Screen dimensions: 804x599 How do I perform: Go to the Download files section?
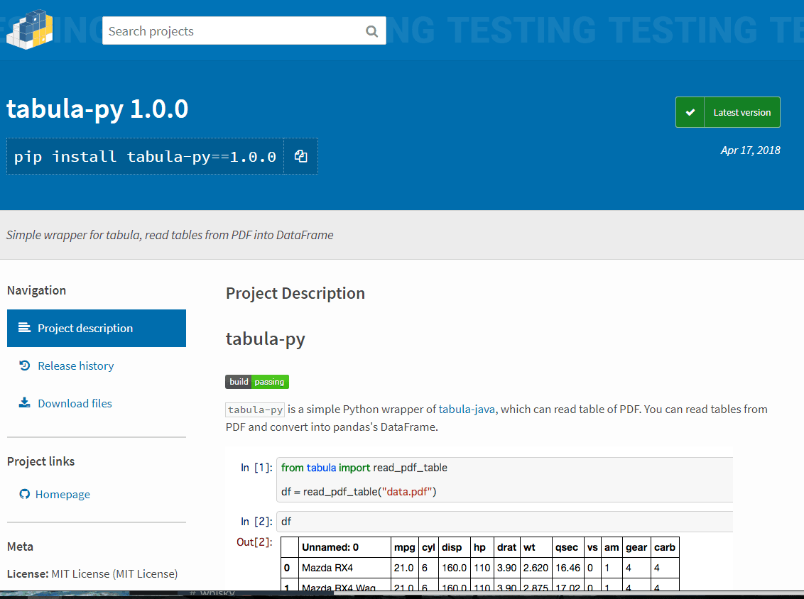coord(75,403)
